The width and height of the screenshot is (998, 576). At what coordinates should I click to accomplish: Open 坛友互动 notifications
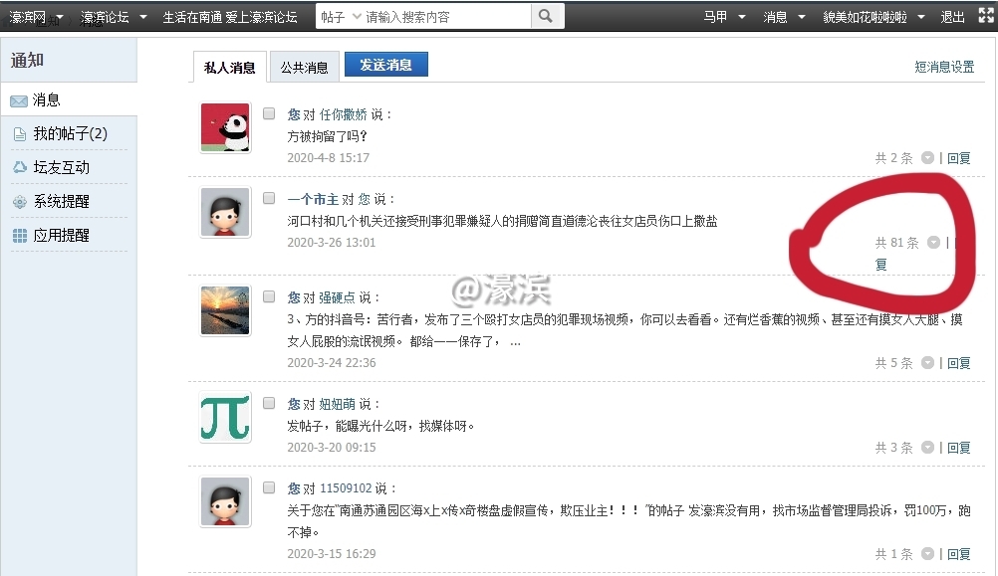pos(61,167)
